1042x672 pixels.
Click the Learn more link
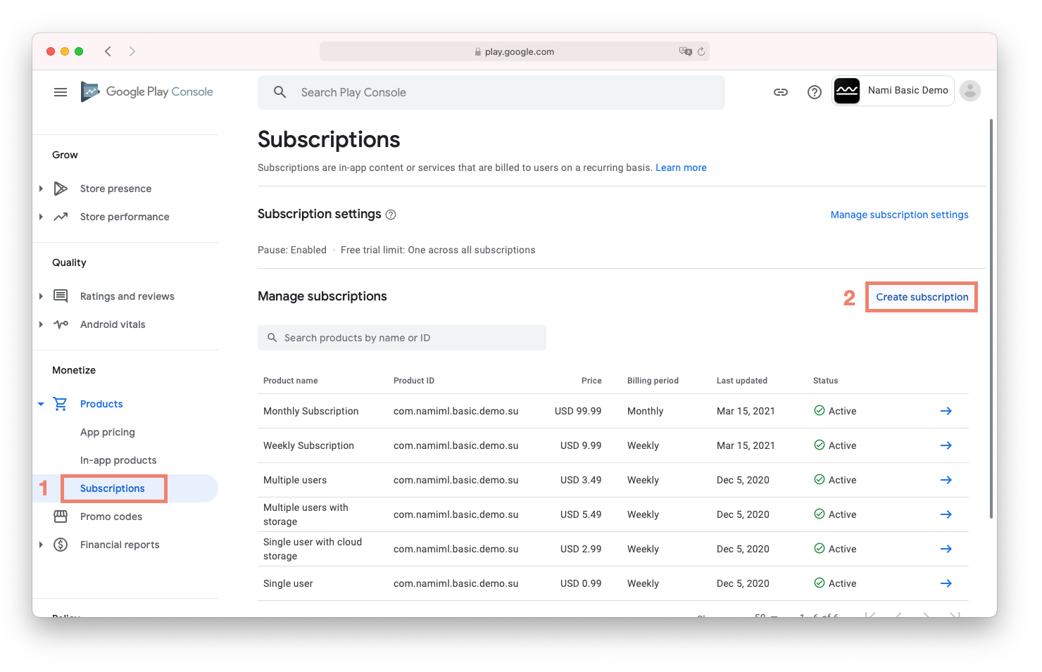pos(681,167)
